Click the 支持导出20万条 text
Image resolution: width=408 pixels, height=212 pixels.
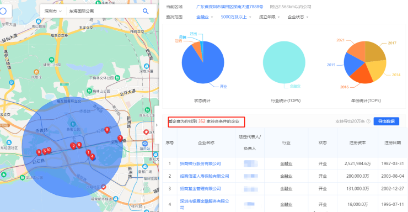350,121
